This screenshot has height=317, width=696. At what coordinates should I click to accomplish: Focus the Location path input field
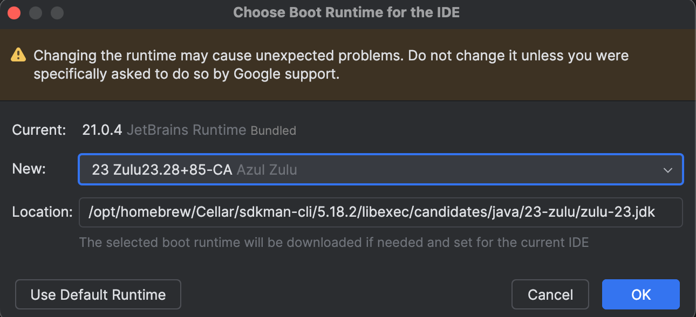click(380, 212)
